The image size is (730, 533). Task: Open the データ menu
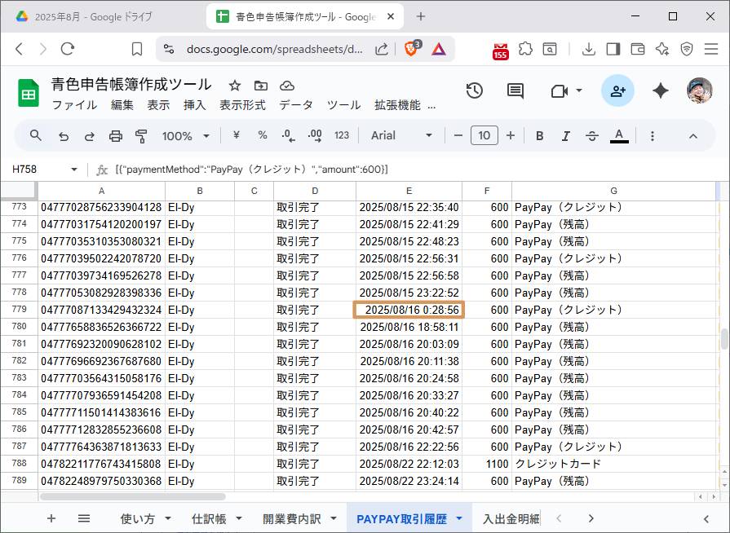295,105
